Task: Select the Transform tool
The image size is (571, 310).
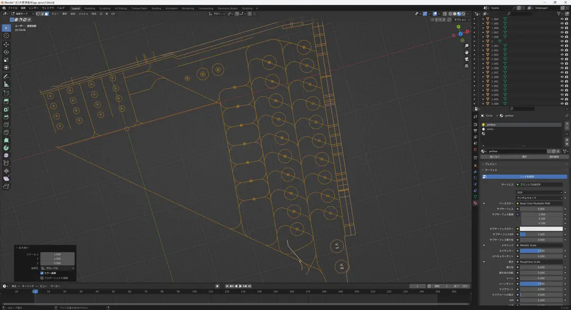Action: pyautogui.click(x=6, y=67)
